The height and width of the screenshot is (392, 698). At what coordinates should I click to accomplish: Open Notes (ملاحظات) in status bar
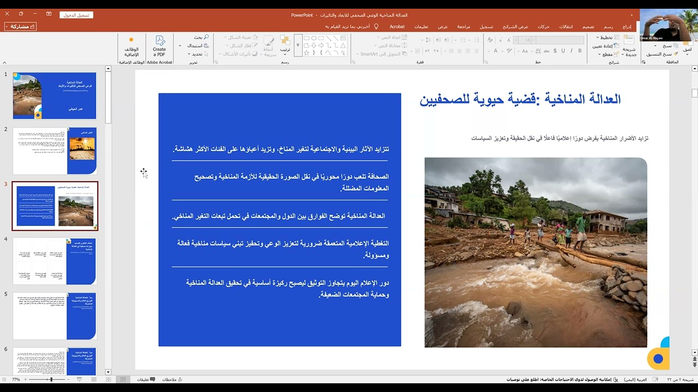coord(172,379)
